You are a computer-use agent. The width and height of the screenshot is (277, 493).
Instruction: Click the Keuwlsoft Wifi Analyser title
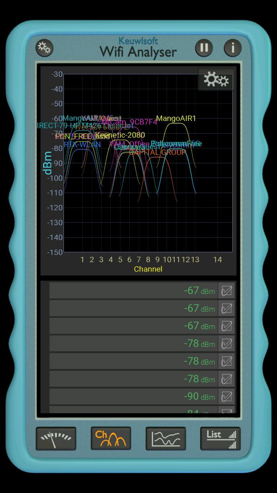tap(138, 48)
